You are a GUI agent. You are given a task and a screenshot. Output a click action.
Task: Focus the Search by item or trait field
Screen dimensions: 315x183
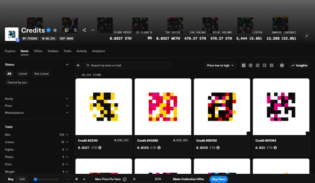click(x=127, y=65)
